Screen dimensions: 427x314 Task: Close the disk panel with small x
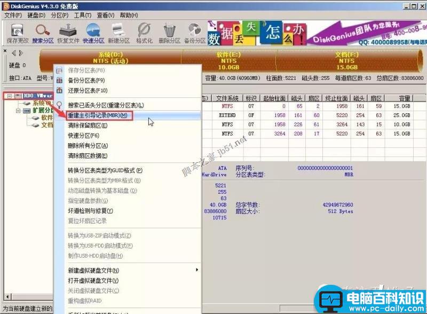coord(5,51)
